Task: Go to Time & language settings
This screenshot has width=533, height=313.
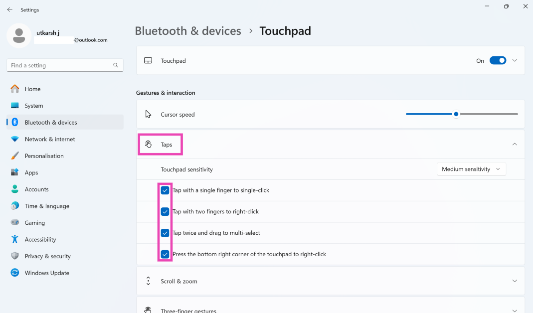Action: (47, 206)
